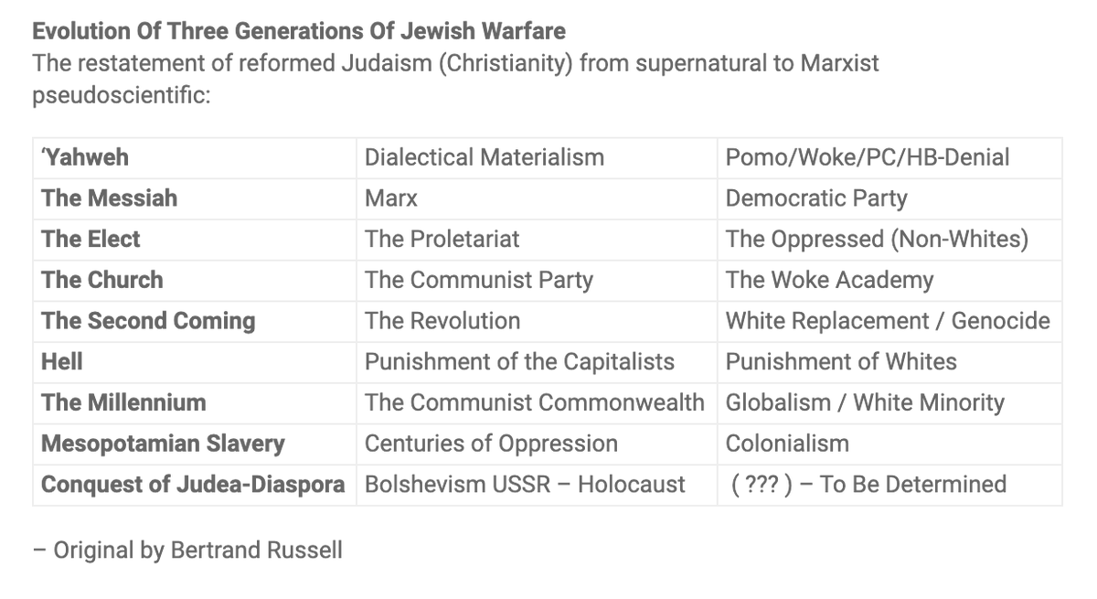Click the 'Hell' row label
The image size is (1097, 599).
pos(62,361)
